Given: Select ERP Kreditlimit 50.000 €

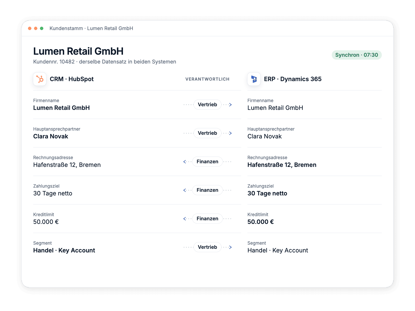Looking at the screenshot, I should click(x=261, y=222).
